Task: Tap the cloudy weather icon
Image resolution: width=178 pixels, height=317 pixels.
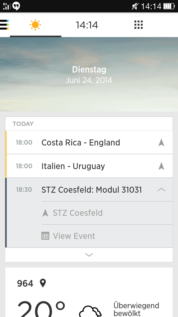Action: click(x=90, y=311)
